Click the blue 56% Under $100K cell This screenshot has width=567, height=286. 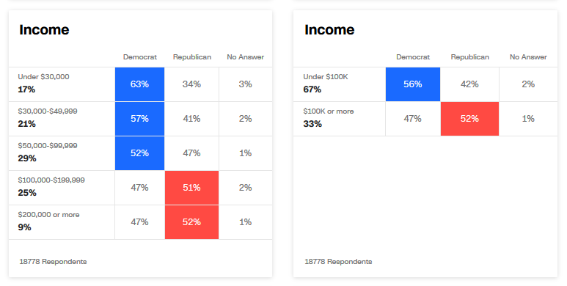tap(412, 84)
